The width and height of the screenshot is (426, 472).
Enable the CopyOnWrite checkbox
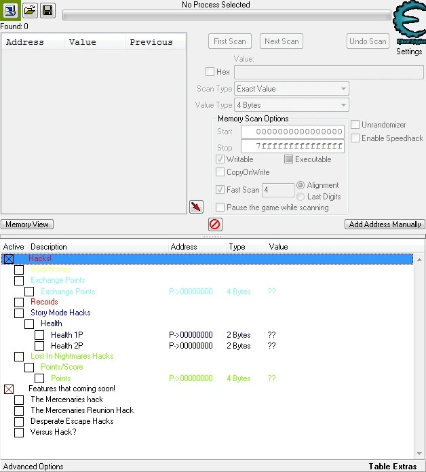(x=220, y=172)
